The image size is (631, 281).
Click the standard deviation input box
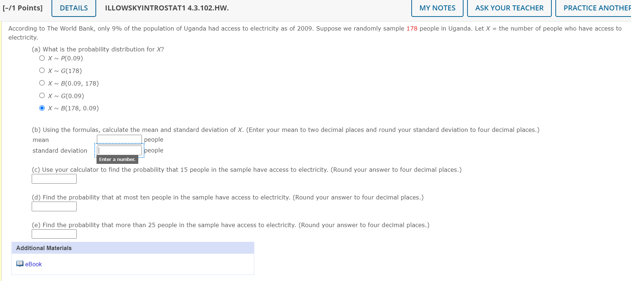119,150
